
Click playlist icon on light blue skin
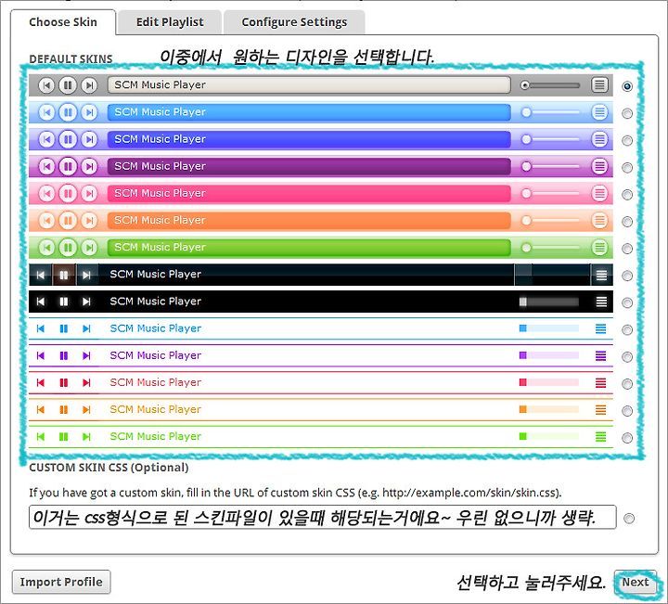point(599,112)
